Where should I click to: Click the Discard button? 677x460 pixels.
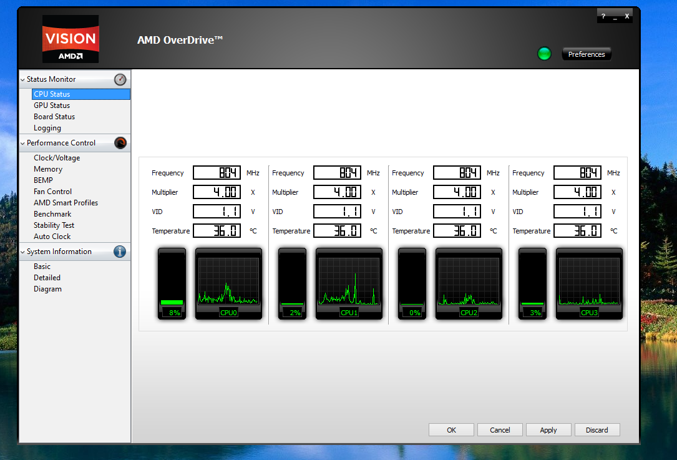(597, 430)
